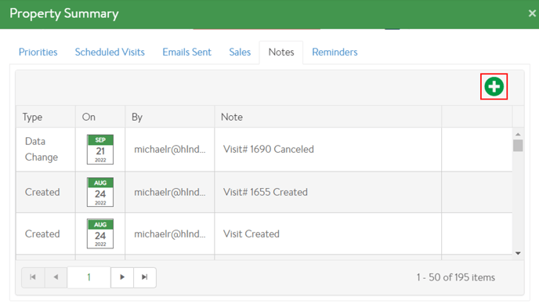Click the scrollbar down arrow

(518, 253)
